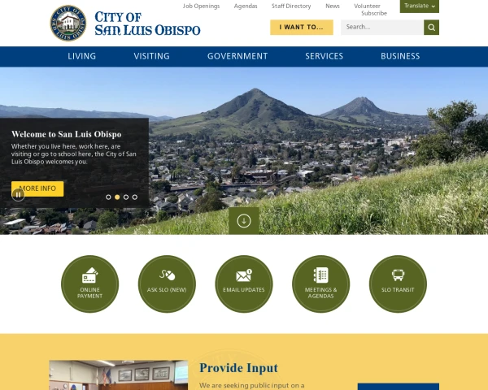Open the Meetings & Agendas icon
Image resolution: width=488 pixels, height=390 pixels.
tap(320, 284)
